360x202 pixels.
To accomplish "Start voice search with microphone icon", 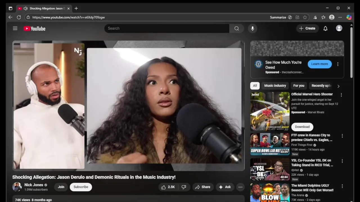I will tap(253, 28).
